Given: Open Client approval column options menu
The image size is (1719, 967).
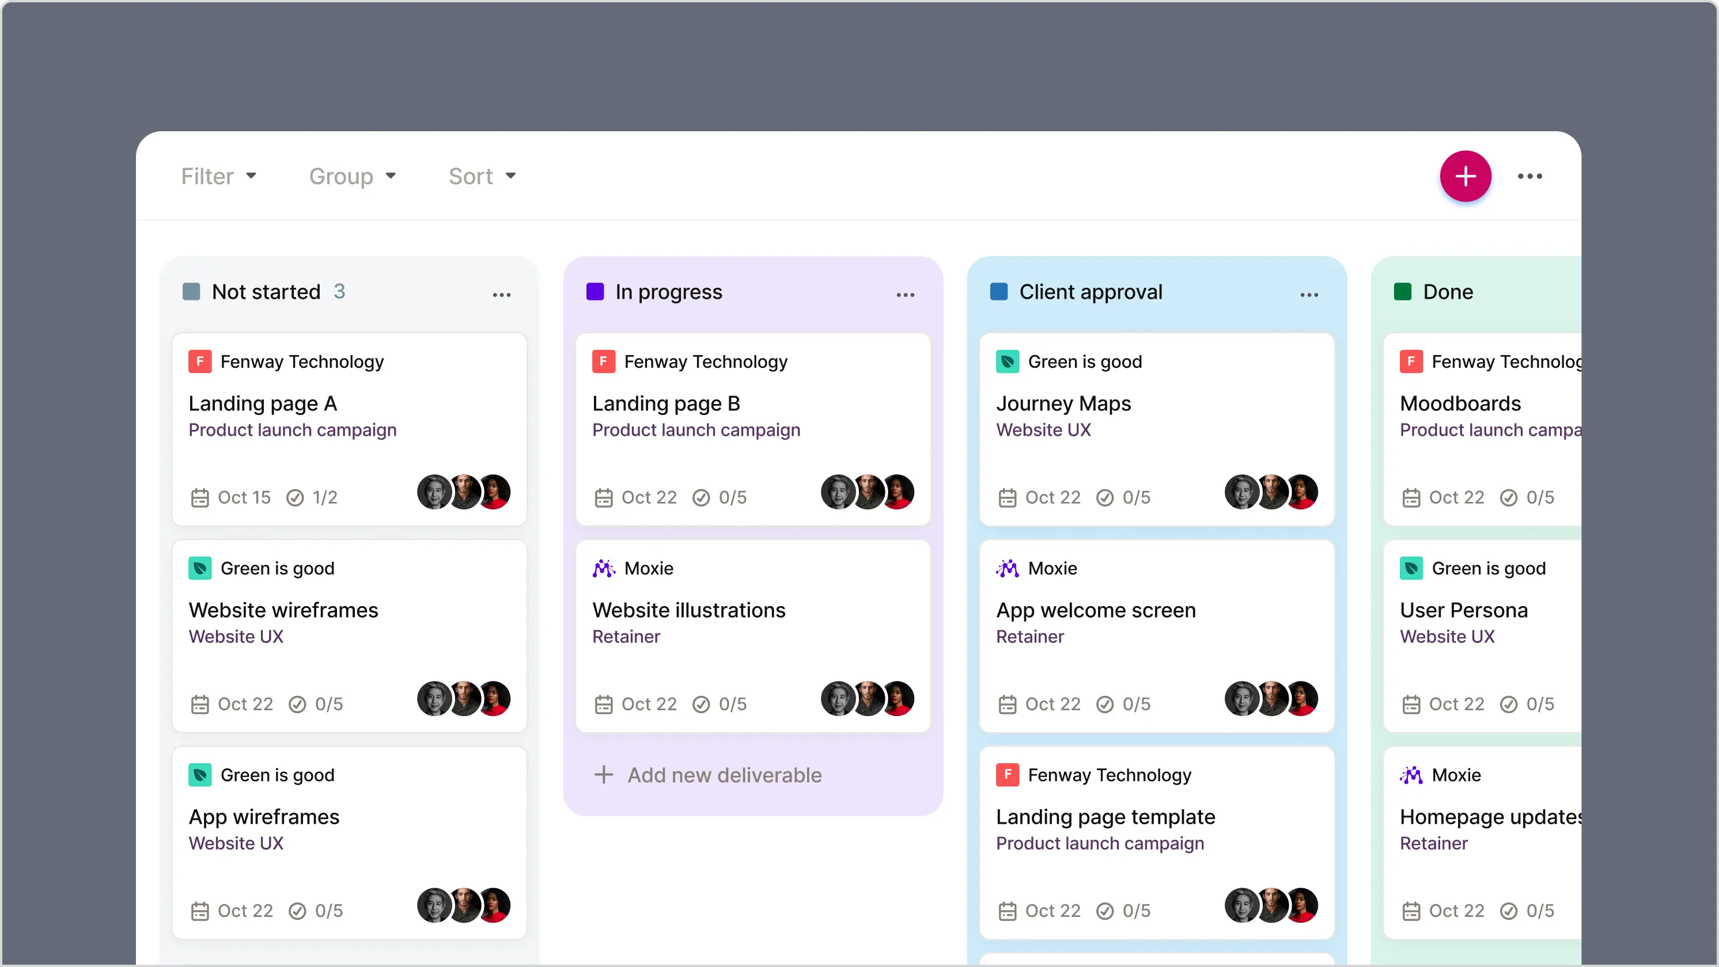Looking at the screenshot, I should click(x=1309, y=294).
